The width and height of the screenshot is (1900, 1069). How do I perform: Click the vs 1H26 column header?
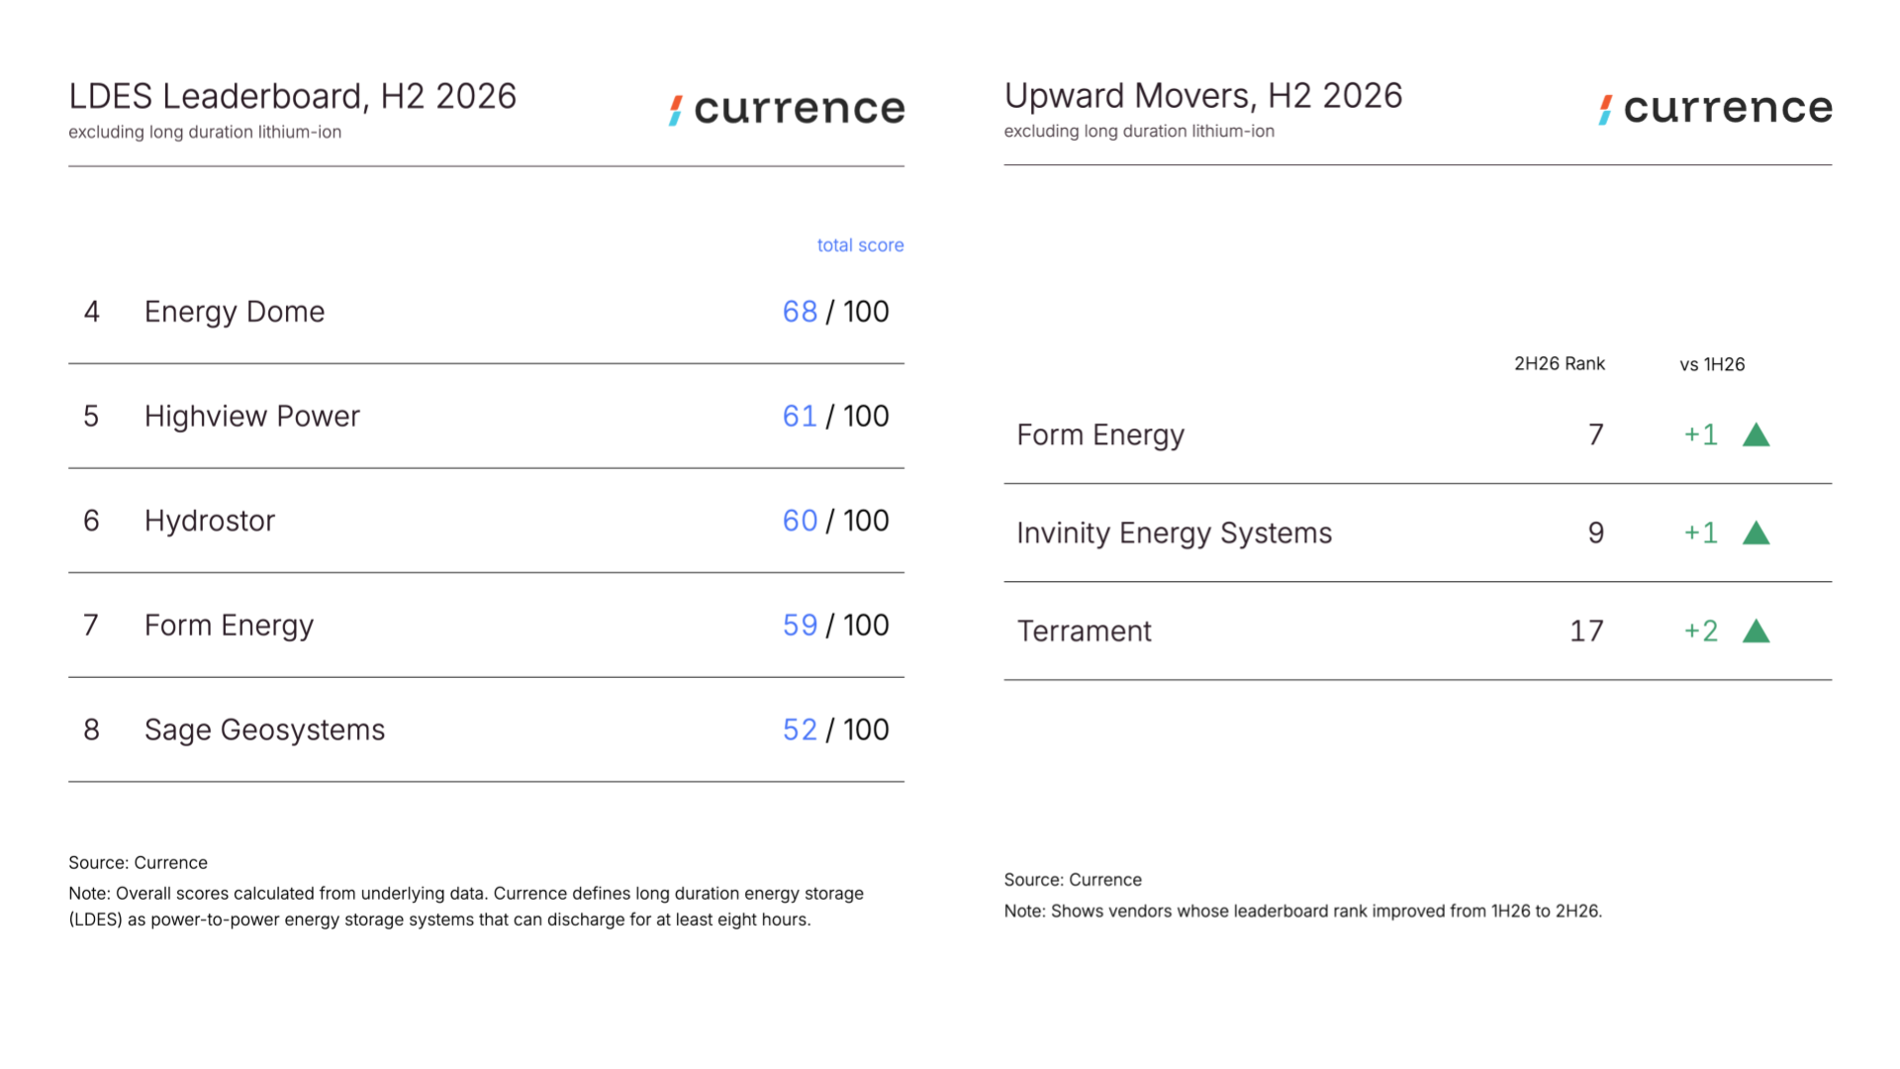click(1712, 364)
